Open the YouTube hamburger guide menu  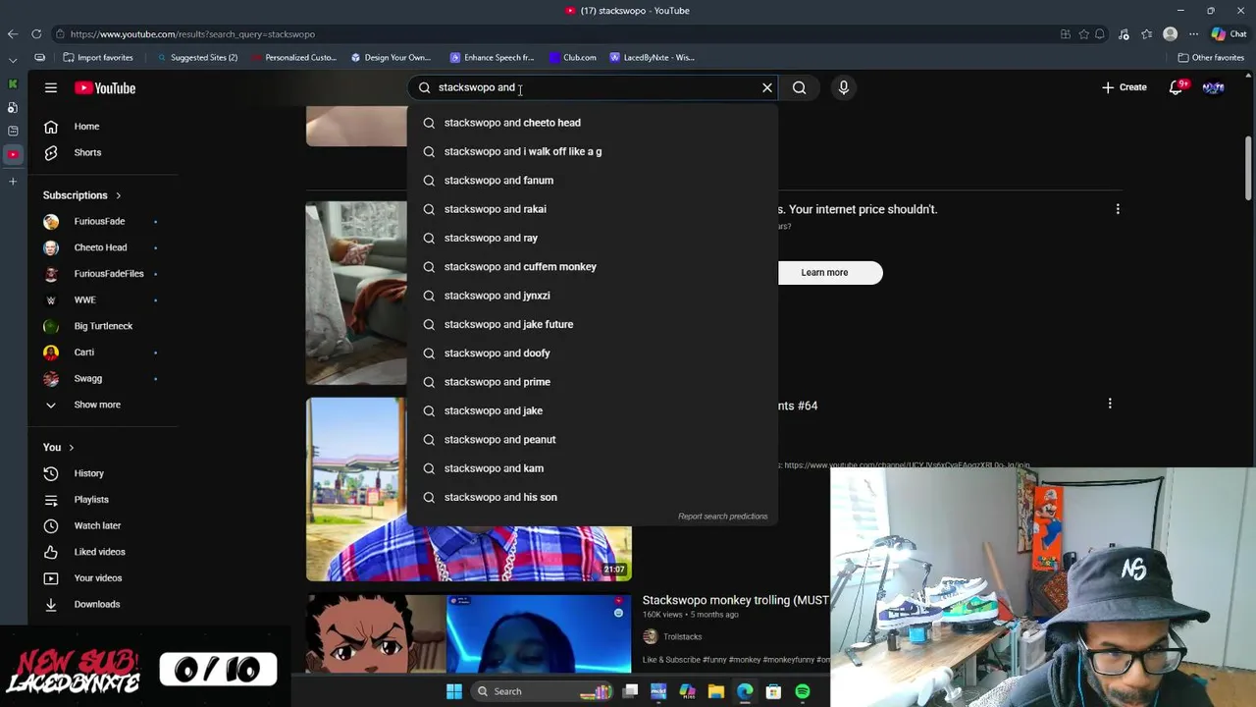51,88
